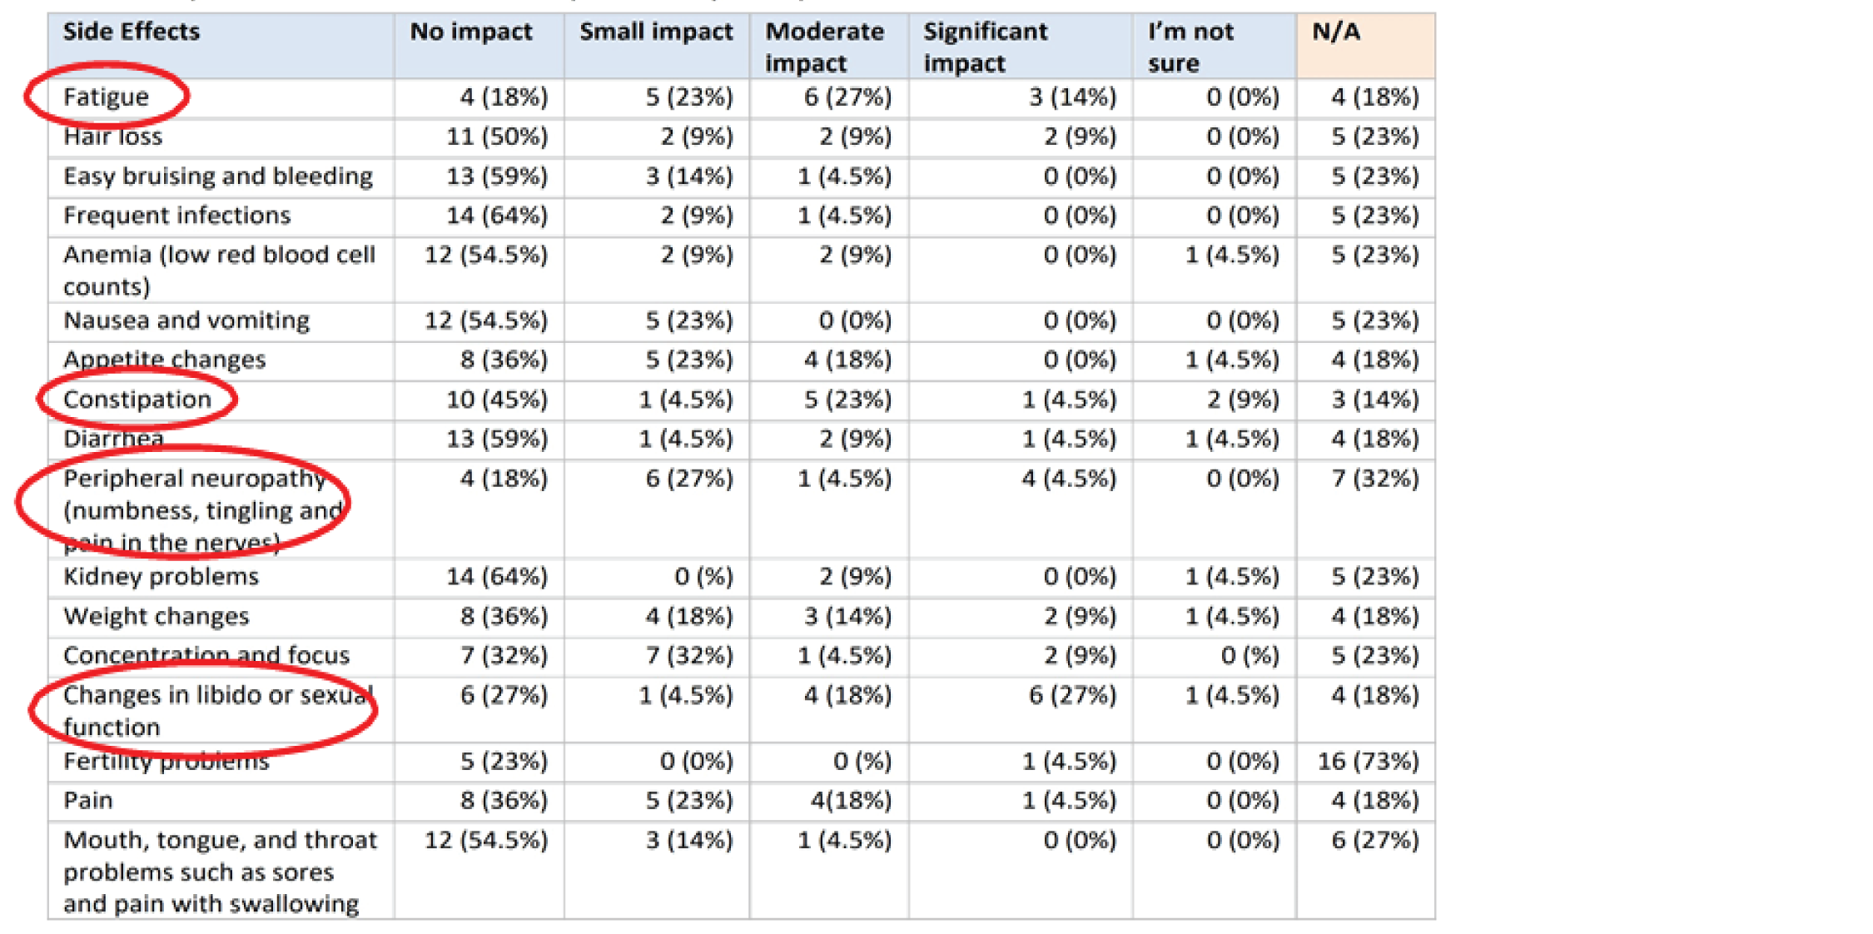
Task: Select the Kidney problems row label
Action: click(x=161, y=577)
